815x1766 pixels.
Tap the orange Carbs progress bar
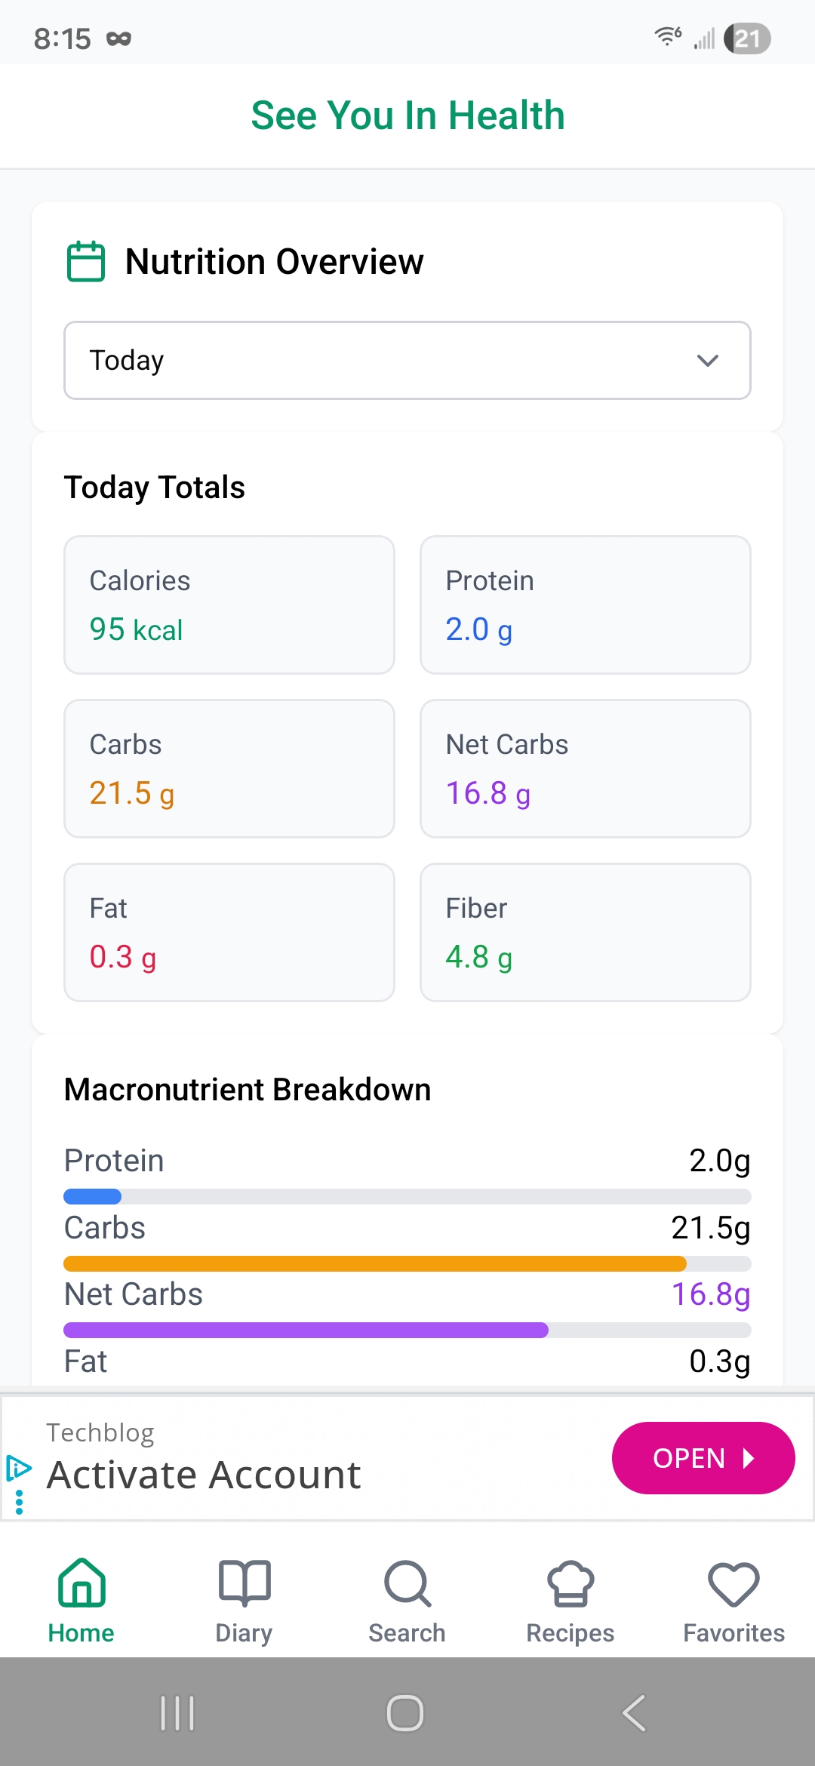[x=375, y=1263]
